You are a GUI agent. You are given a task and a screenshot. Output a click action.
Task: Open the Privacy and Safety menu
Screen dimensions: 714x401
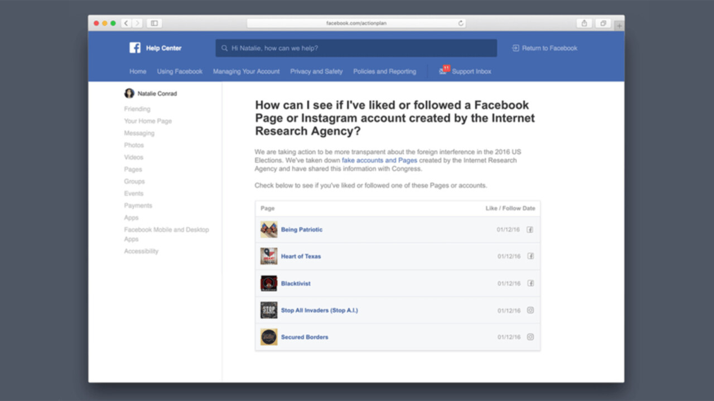(316, 71)
